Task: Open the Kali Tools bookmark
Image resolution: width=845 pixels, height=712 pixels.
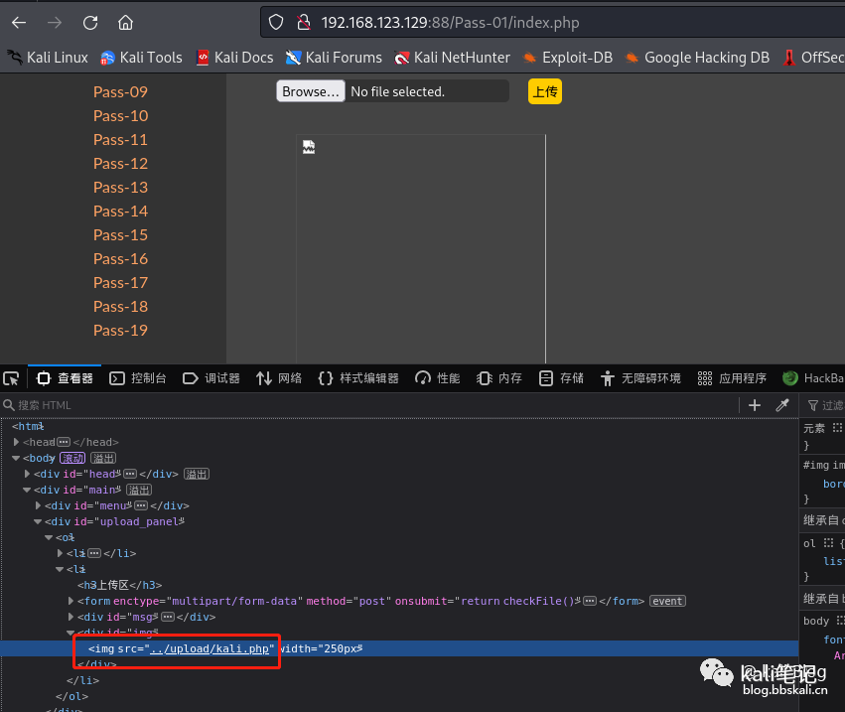Action: click(x=142, y=58)
